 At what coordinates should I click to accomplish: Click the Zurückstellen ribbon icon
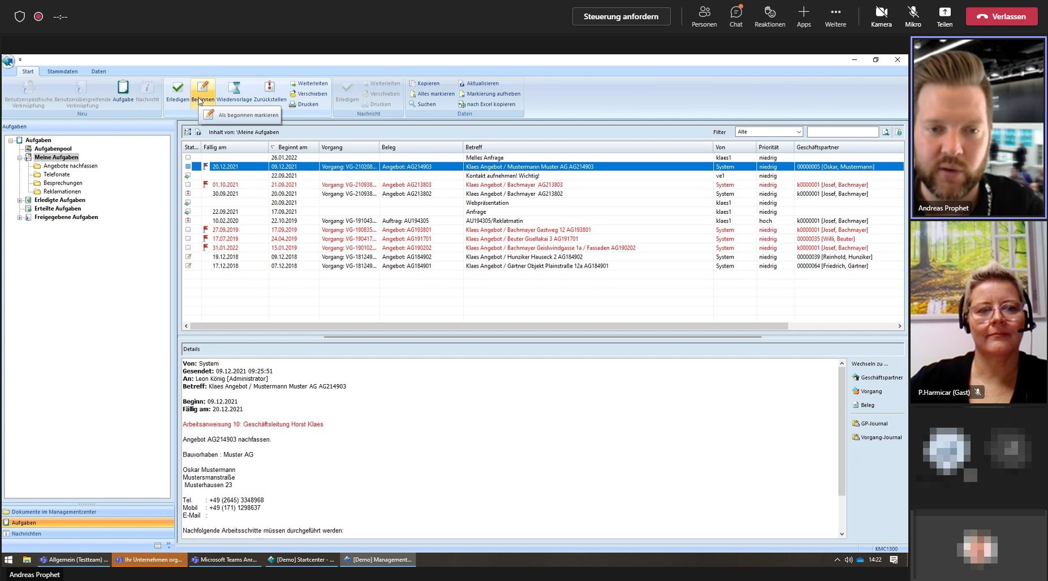(270, 87)
